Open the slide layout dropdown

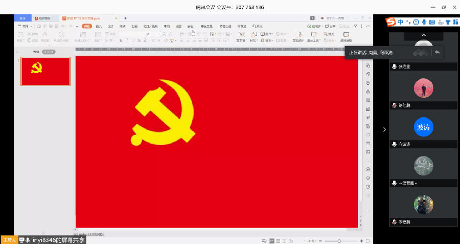98,40
